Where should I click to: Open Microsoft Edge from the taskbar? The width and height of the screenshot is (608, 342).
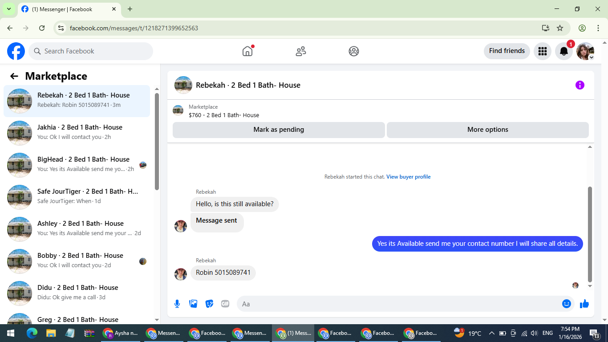32,333
